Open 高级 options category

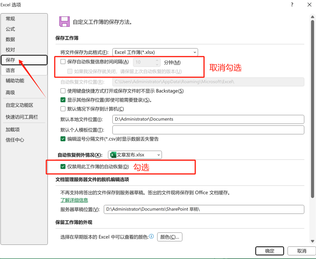24,92
